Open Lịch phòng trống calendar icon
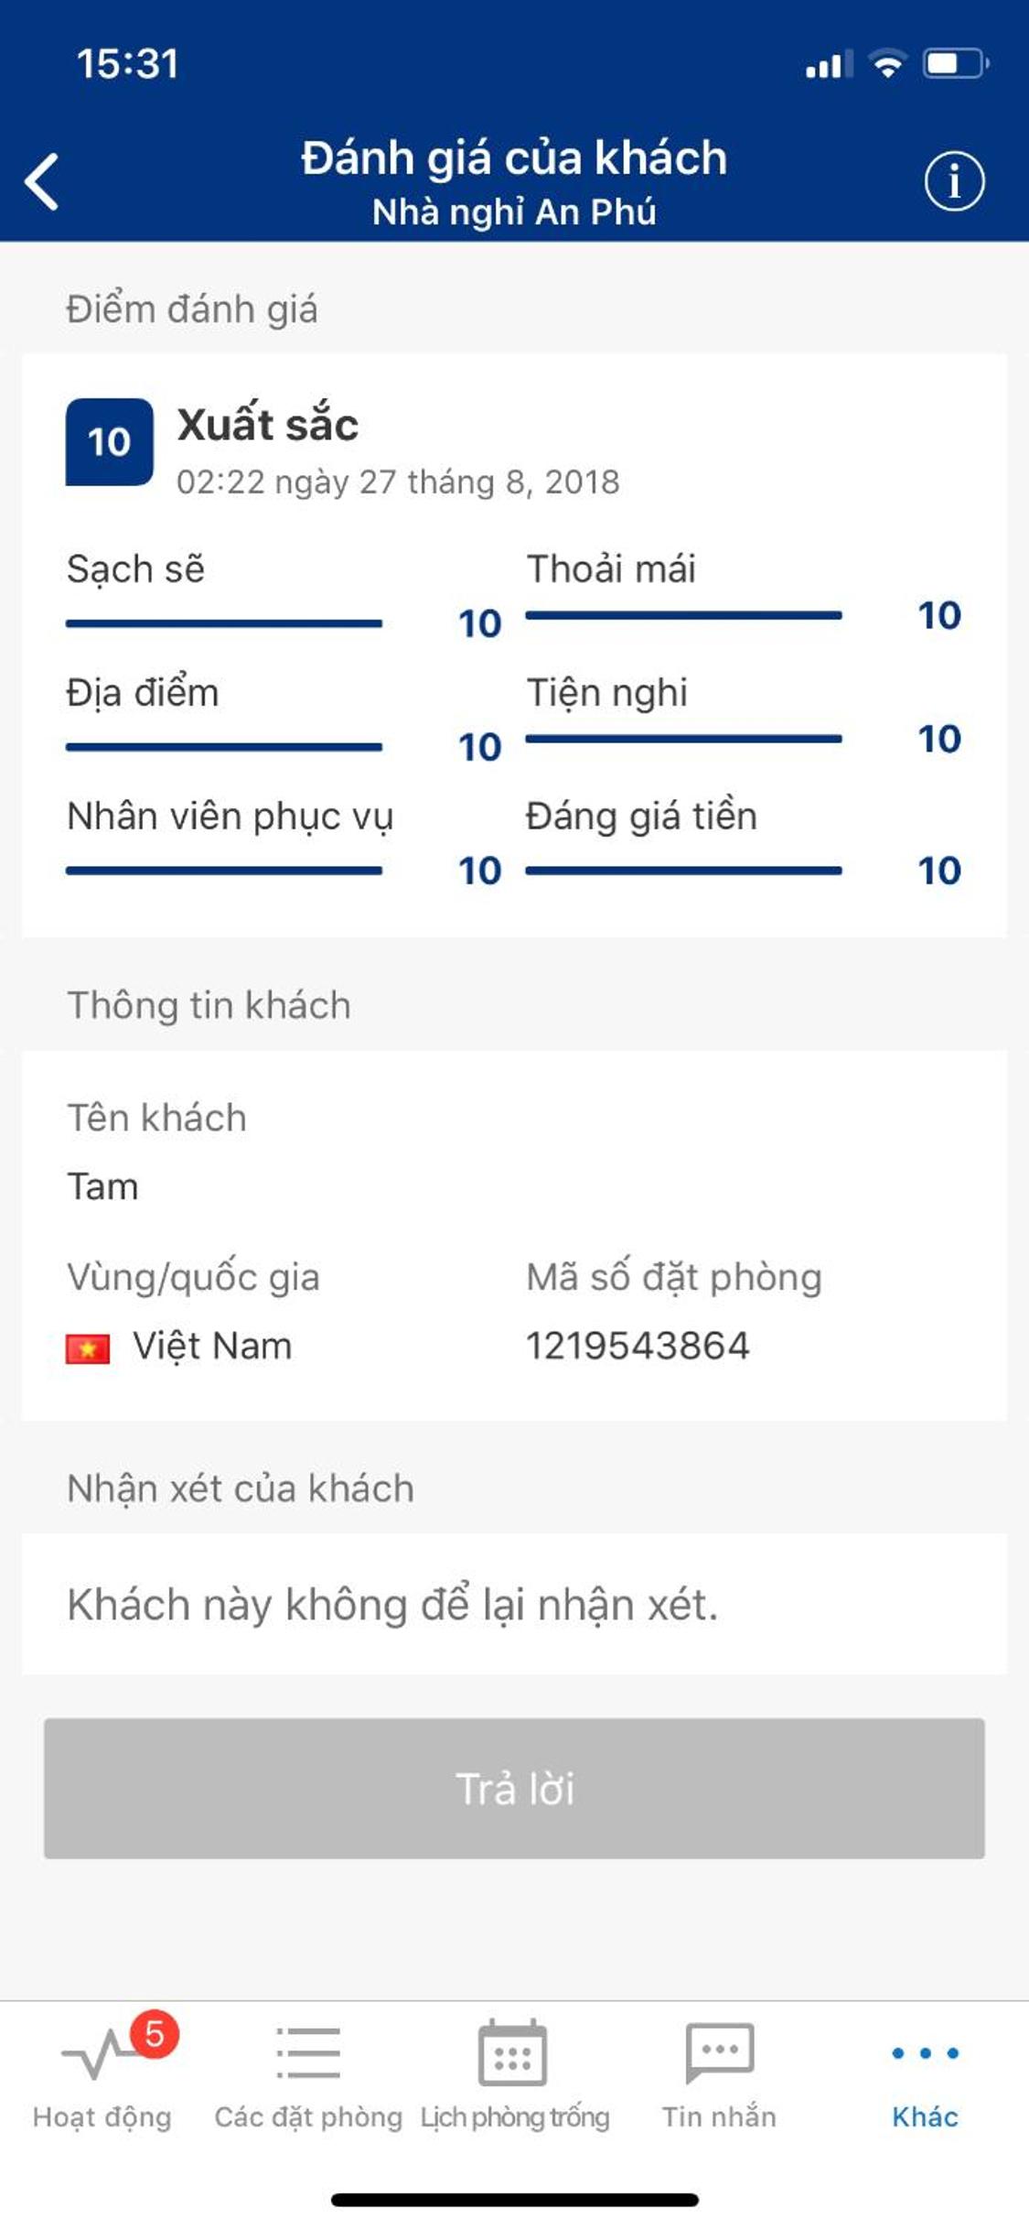This screenshot has height=2229, width=1029. click(513, 2053)
